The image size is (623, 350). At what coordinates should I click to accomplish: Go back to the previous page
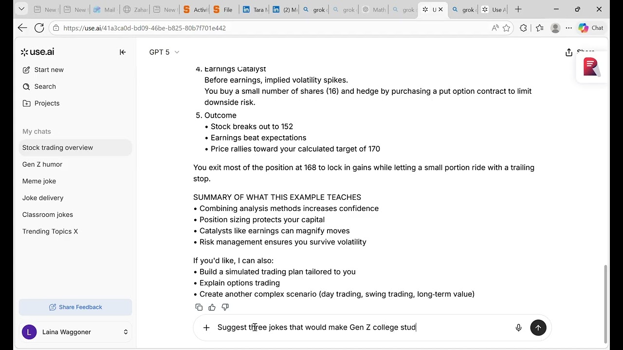(22, 28)
